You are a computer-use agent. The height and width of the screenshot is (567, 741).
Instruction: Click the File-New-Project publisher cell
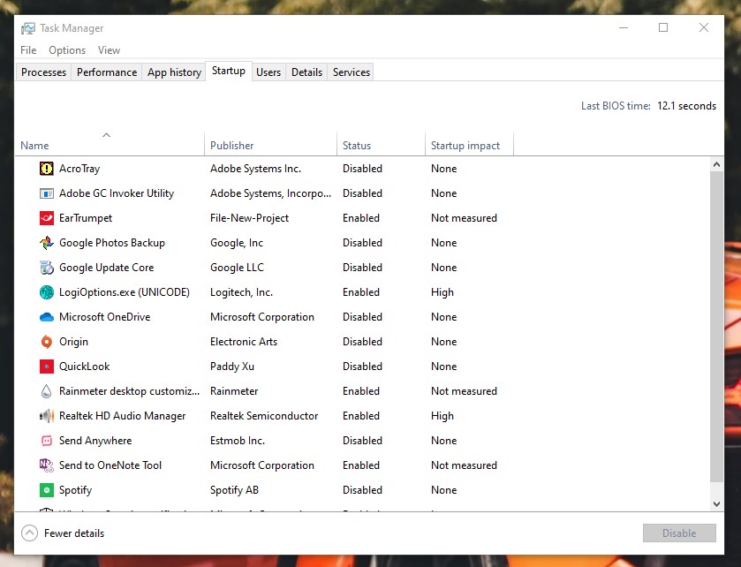click(x=250, y=218)
